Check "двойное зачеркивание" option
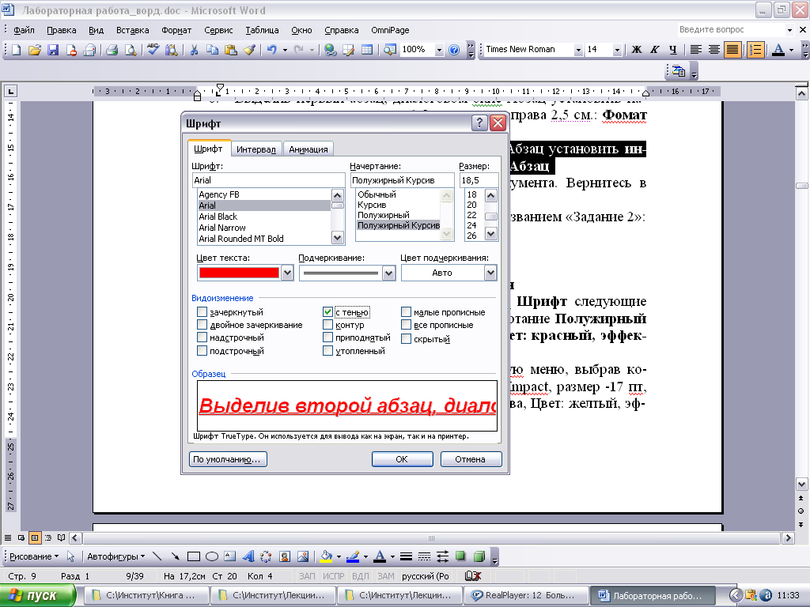Screen dimensions: 810x607 click(x=202, y=325)
